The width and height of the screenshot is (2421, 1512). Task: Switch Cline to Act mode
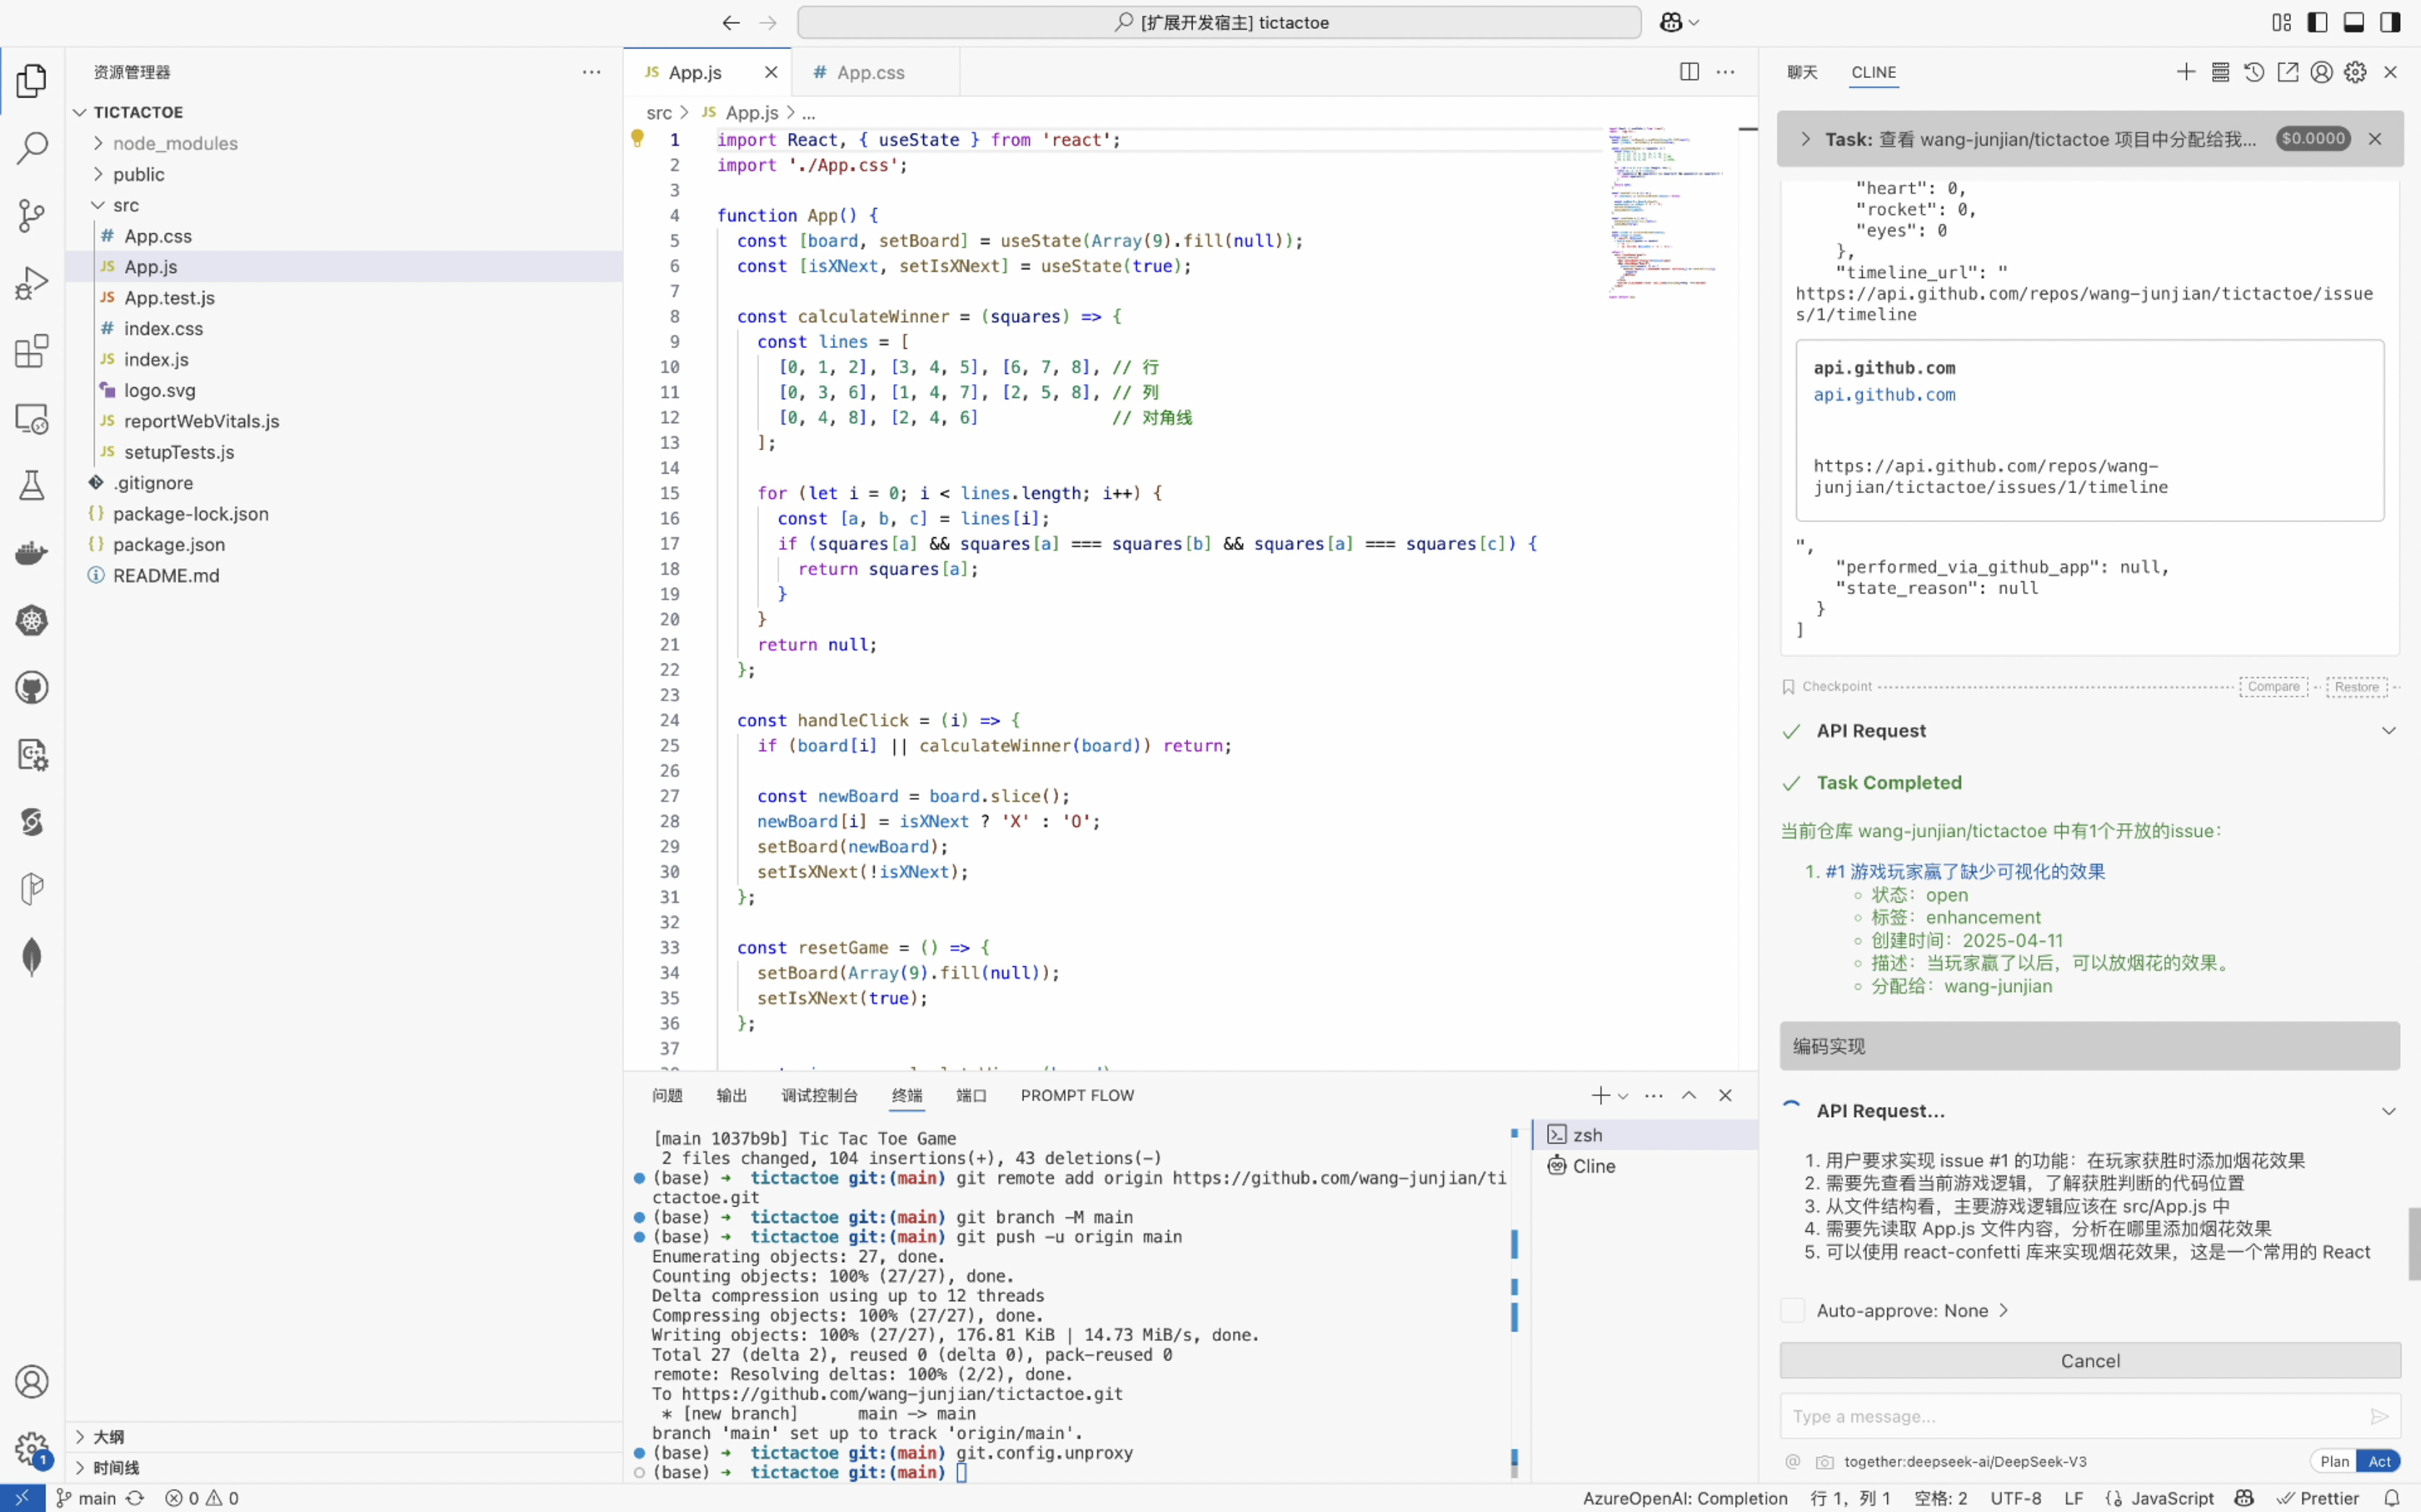[x=2379, y=1461]
